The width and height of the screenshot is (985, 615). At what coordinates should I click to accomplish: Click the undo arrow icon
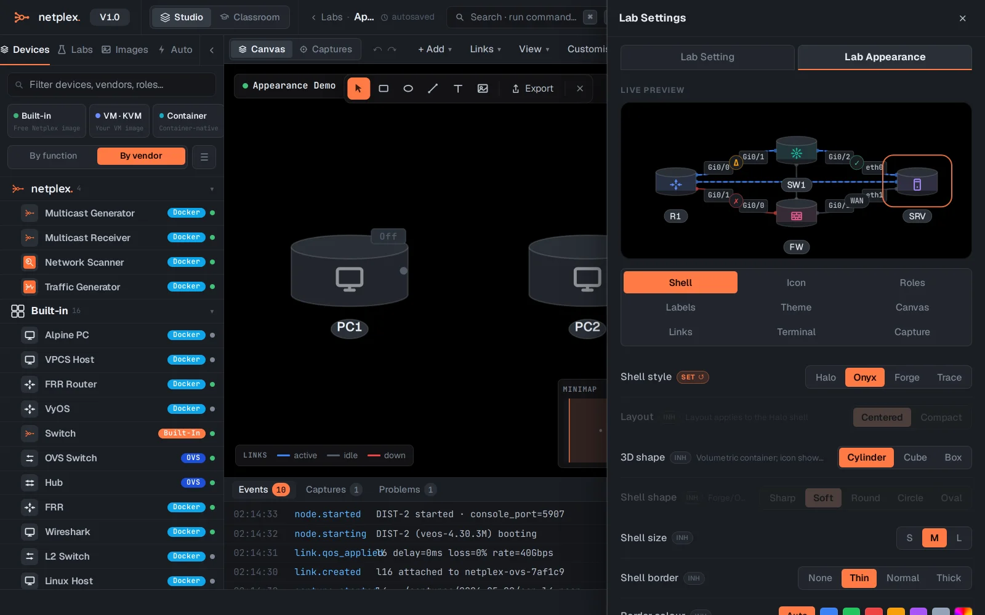click(377, 49)
